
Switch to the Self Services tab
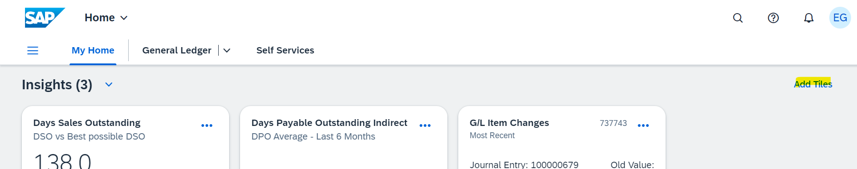point(285,50)
